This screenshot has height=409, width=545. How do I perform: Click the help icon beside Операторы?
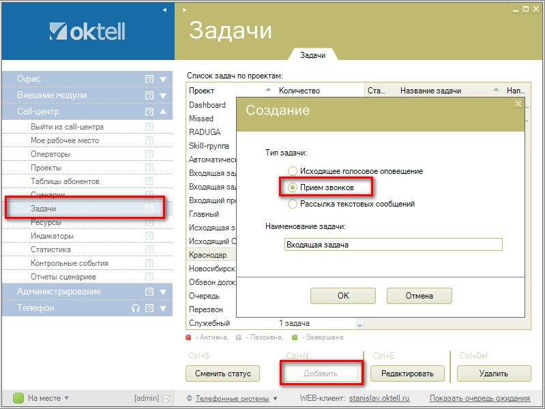(149, 154)
